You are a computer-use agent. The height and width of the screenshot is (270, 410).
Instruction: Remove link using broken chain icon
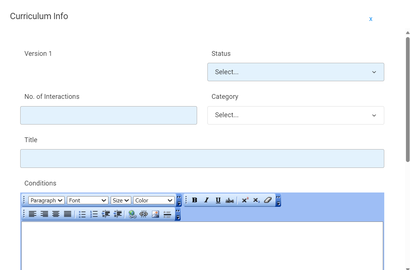click(143, 214)
